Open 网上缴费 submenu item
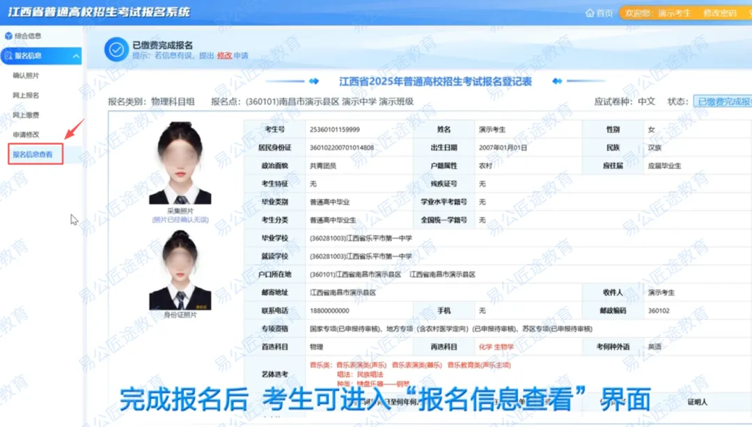The width and height of the screenshot is (752, 427). pos(26,115)
